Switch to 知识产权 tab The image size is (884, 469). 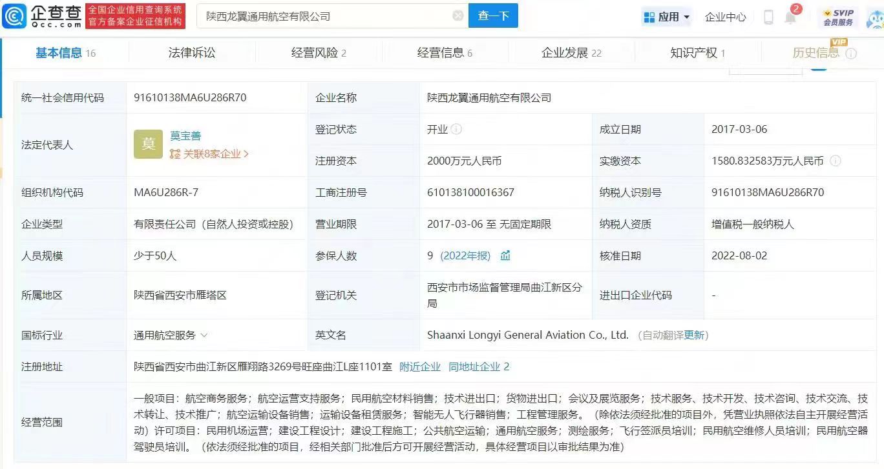(x=697, y=53)
